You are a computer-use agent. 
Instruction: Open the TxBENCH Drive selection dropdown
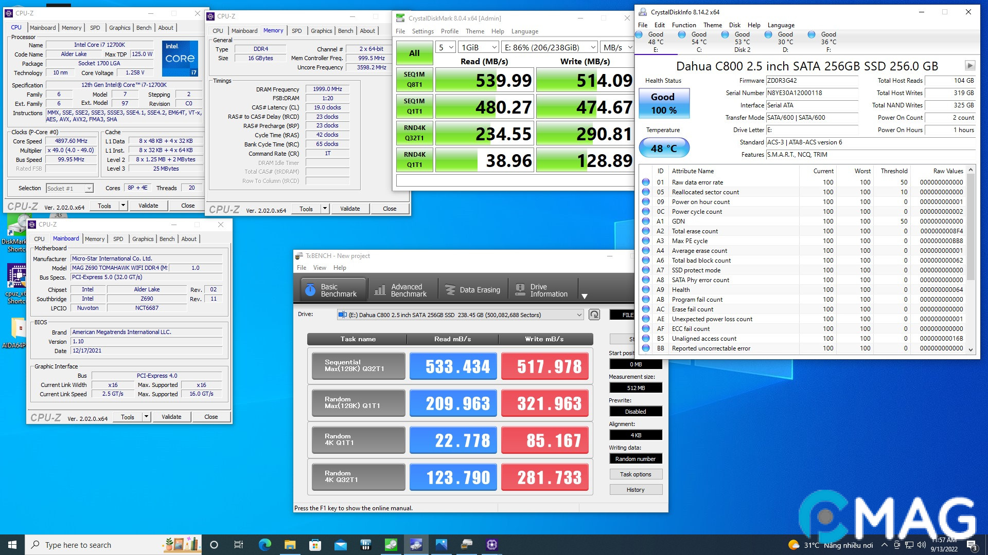[461, 314]
